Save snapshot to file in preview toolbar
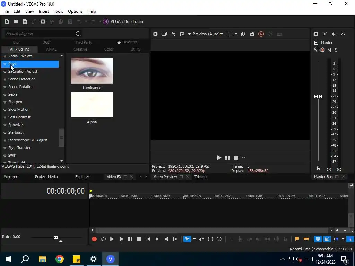The width and height of the screenshot is (355, 266). tap(252, 34)
